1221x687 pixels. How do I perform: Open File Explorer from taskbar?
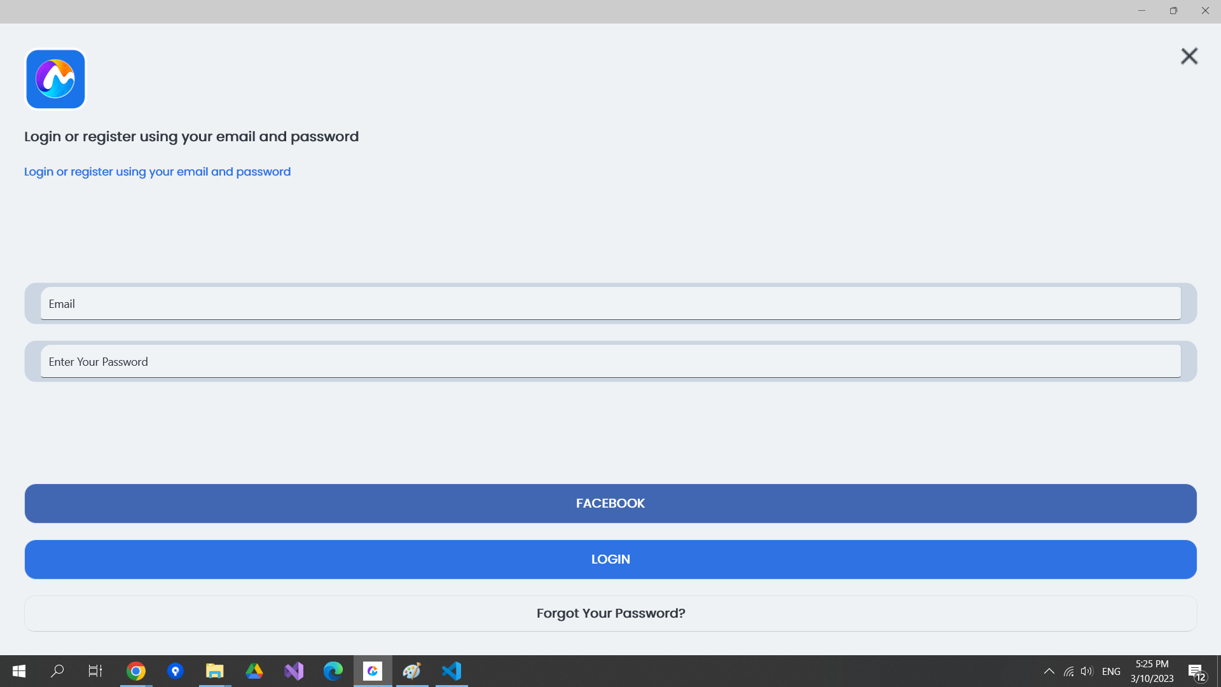point(215,671)
